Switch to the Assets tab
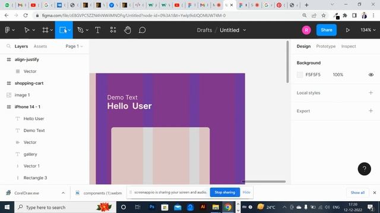The image size is (380, 213). pos(40,46)
